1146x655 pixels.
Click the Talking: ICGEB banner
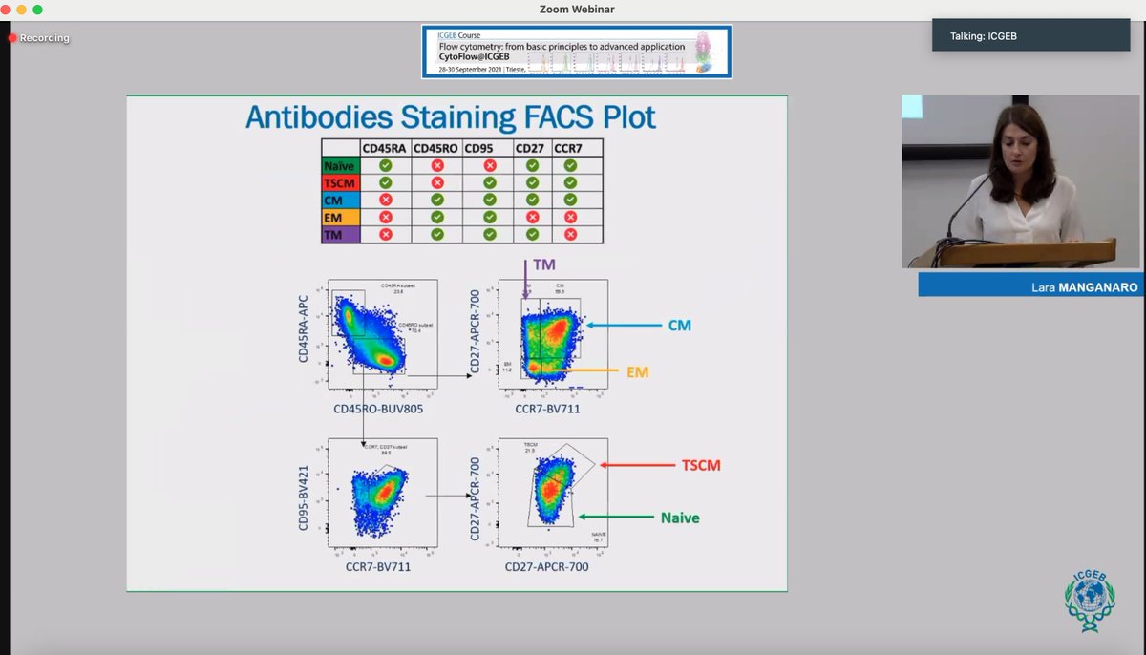tap(1030, 35)
